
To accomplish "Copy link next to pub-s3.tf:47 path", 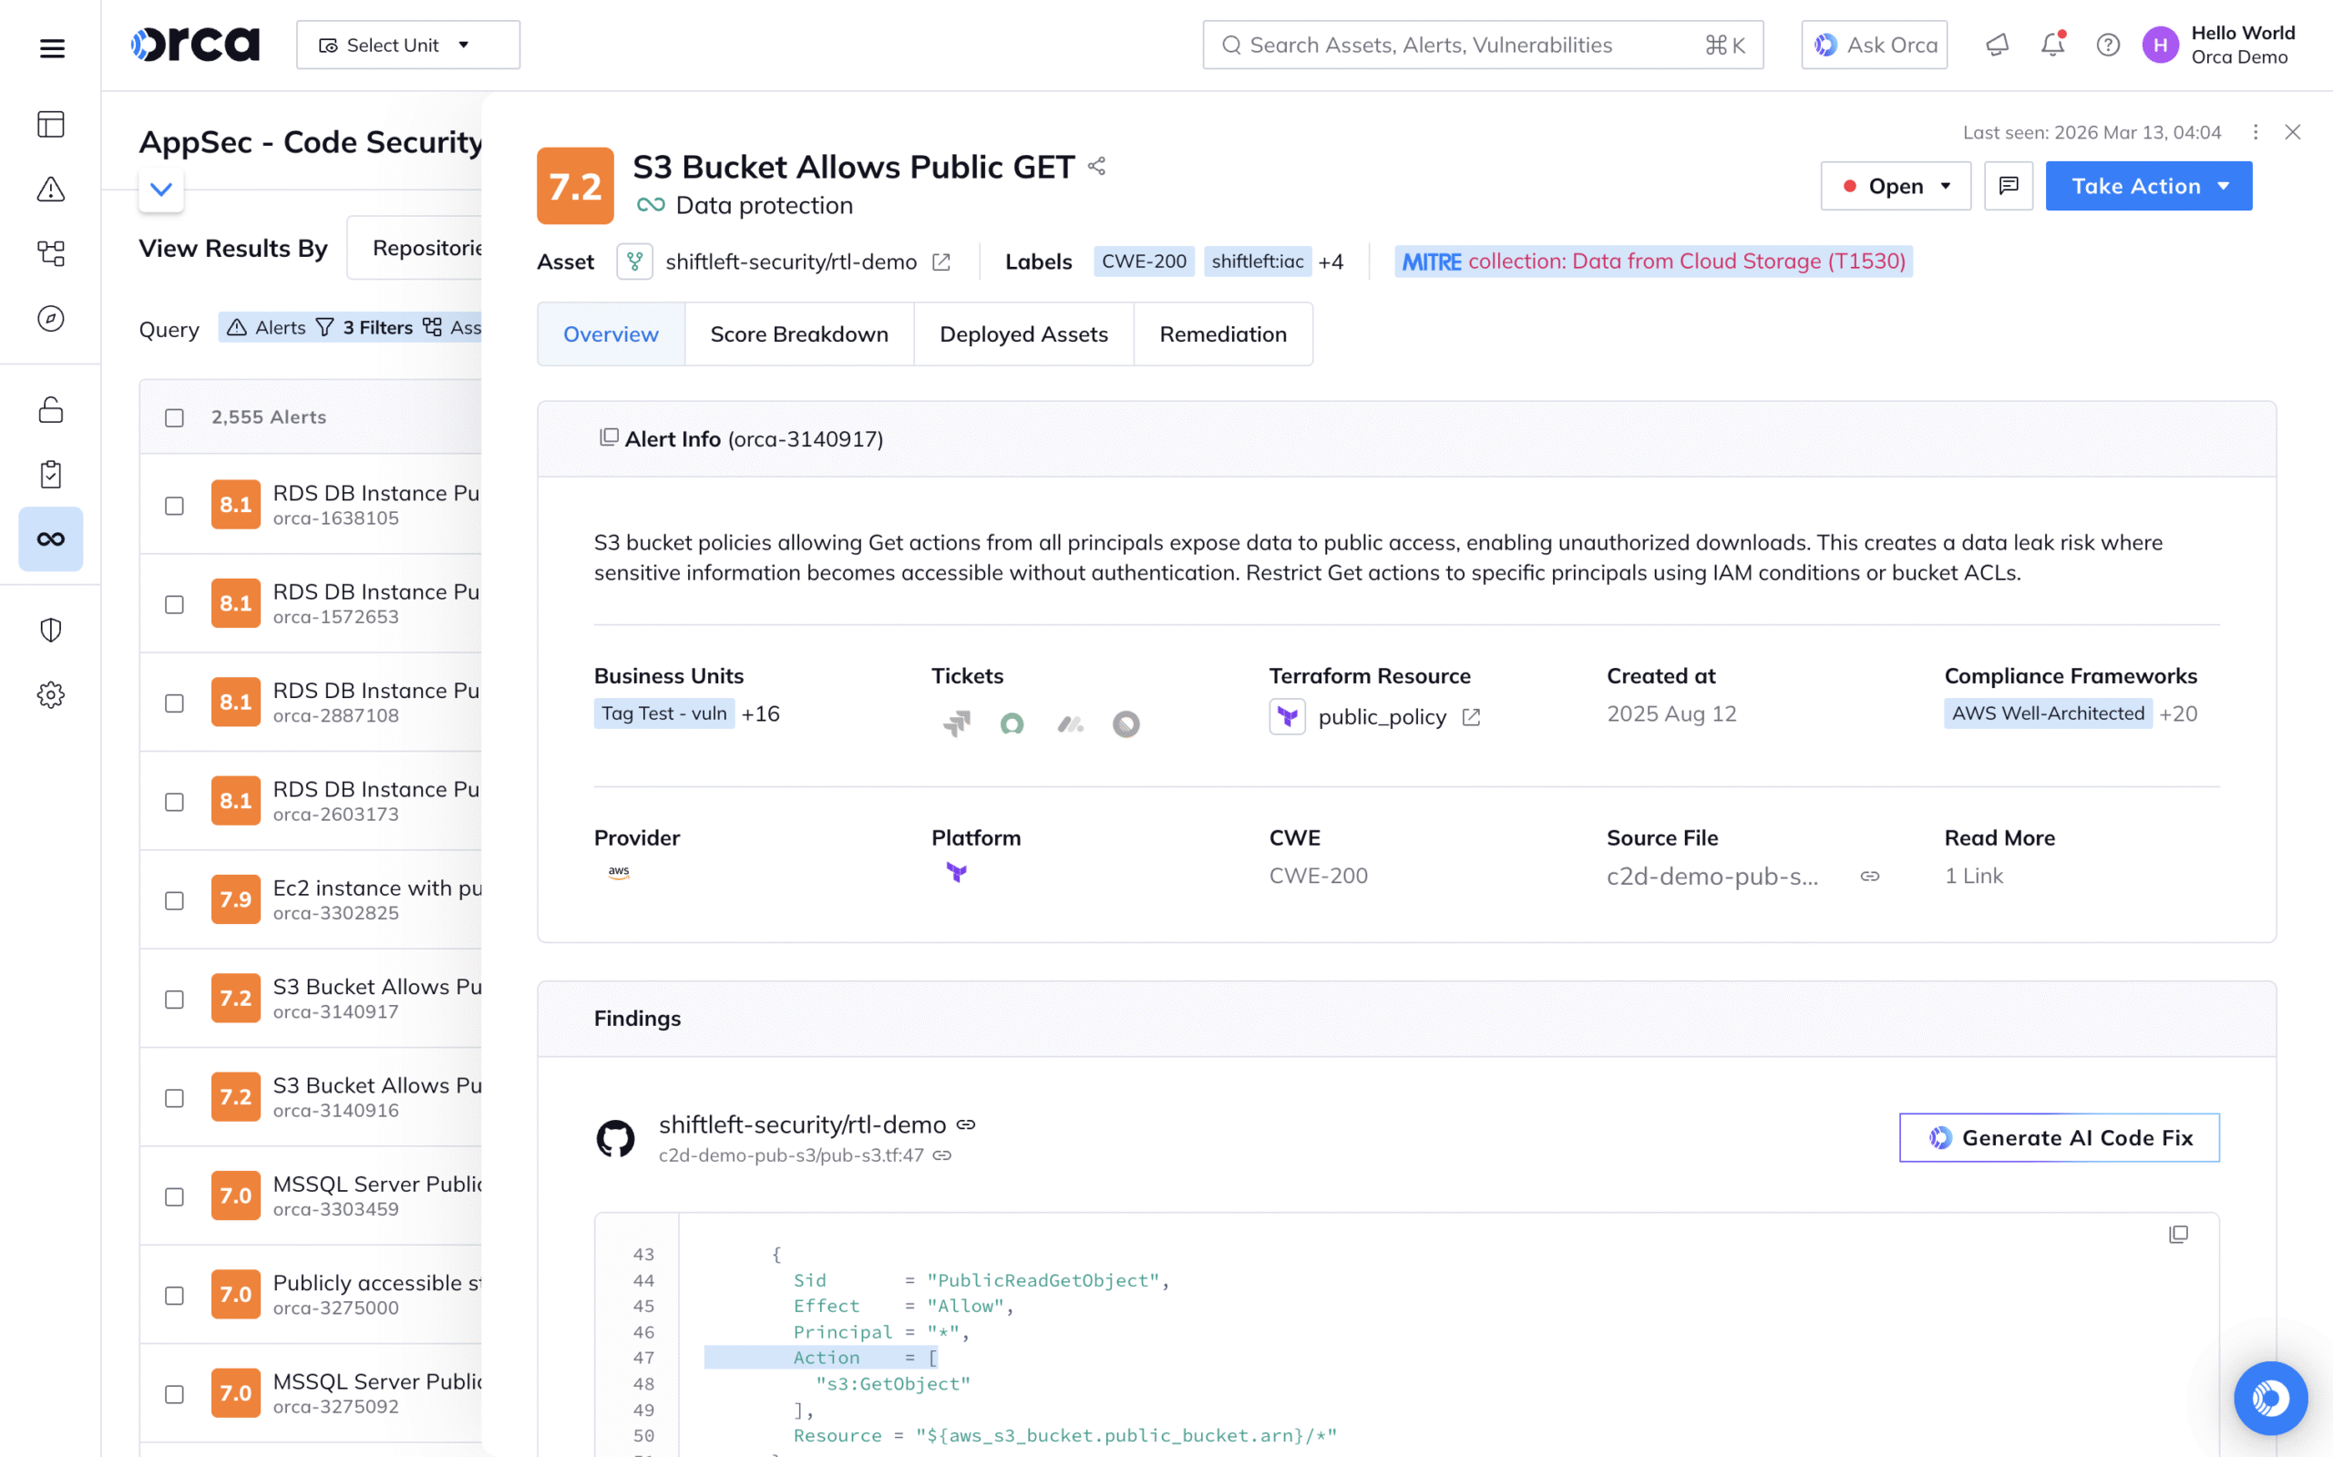I will 942,1155.
